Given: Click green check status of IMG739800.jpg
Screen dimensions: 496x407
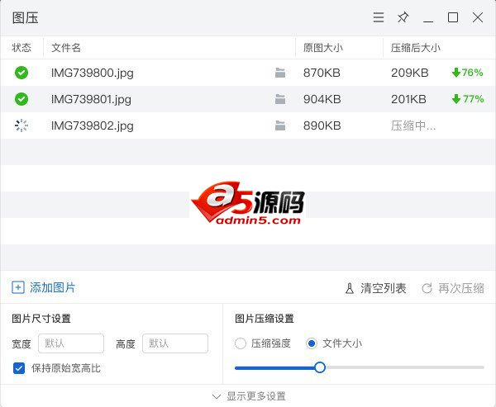Looking at the screenshot, I should [21, 73].
